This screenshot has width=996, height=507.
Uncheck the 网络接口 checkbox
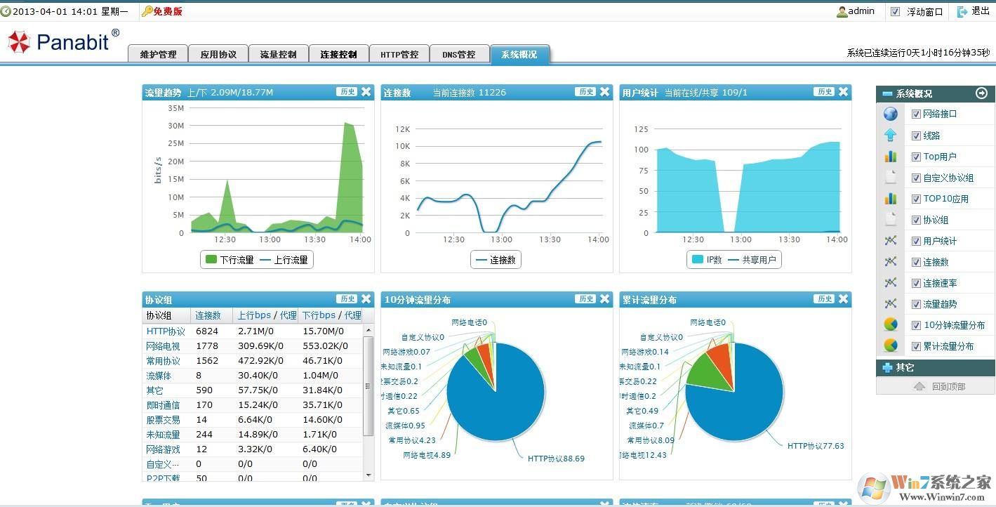(x=915, y=113)
